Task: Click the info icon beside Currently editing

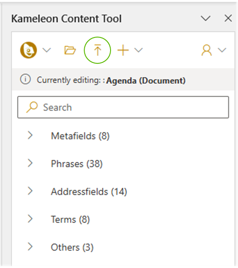Action: pyautogui.click(x=25, y=79)
